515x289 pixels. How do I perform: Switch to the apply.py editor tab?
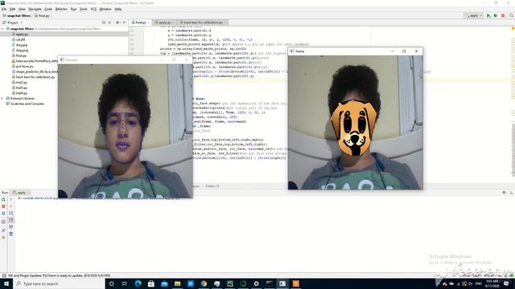point(164,22)
